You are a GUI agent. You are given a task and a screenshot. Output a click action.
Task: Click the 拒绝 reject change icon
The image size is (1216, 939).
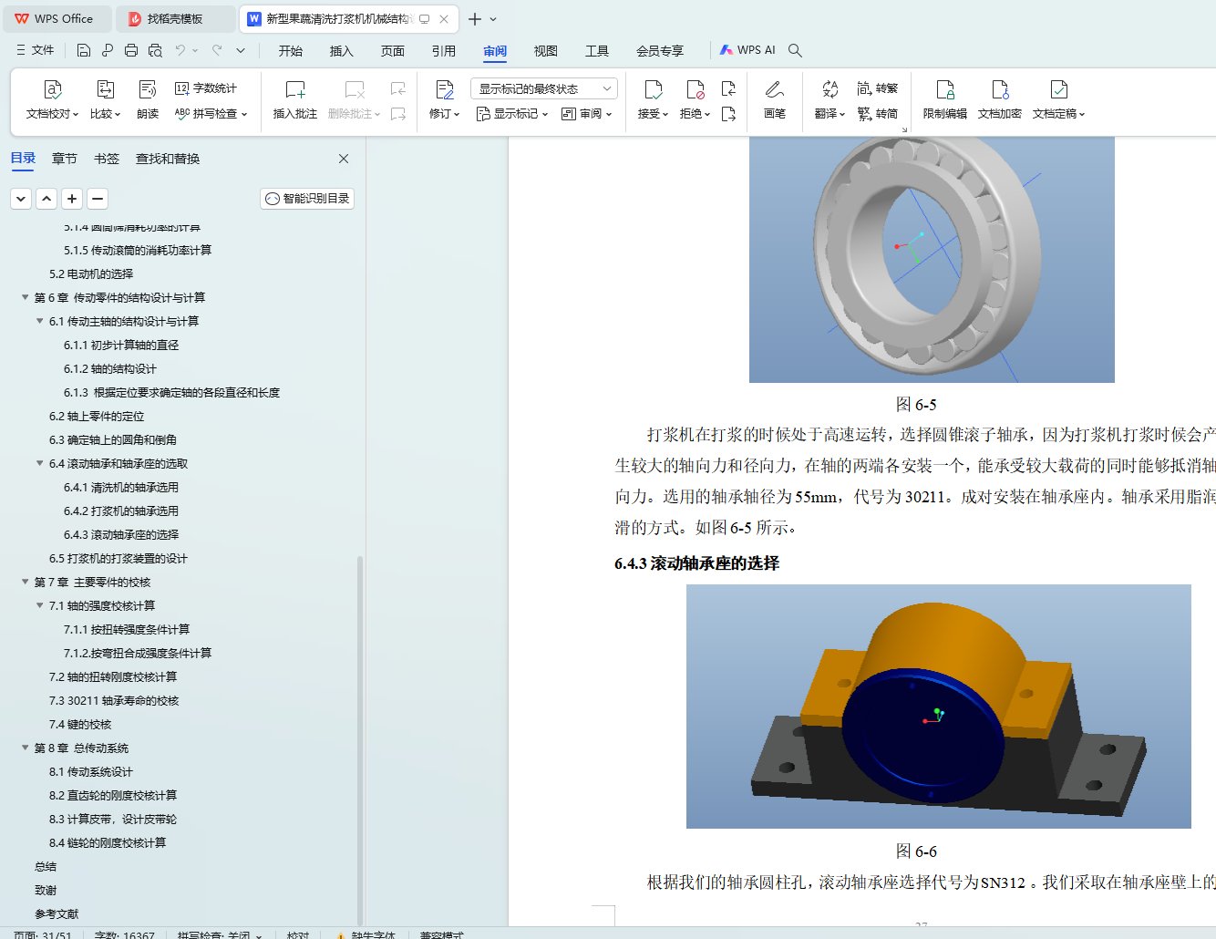695,90
